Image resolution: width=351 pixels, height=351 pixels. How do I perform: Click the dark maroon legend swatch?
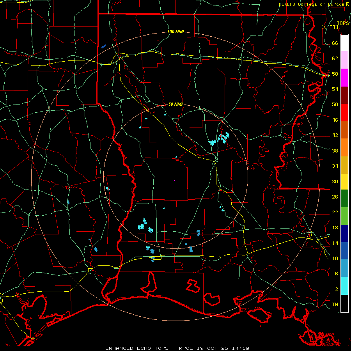(x=344, y=95)
